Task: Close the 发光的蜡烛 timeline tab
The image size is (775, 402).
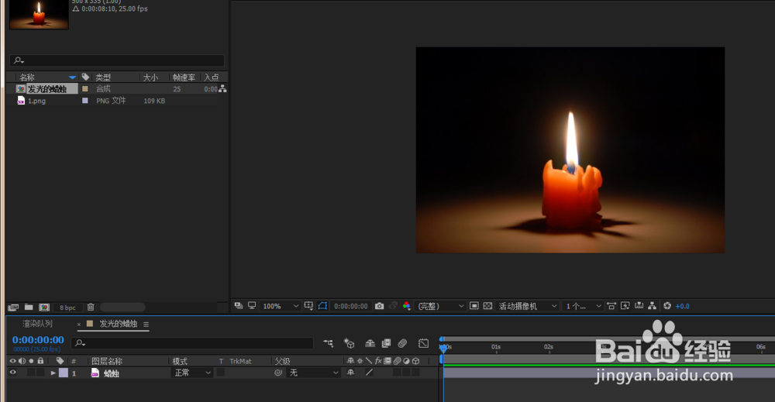Action: (78, 325)
